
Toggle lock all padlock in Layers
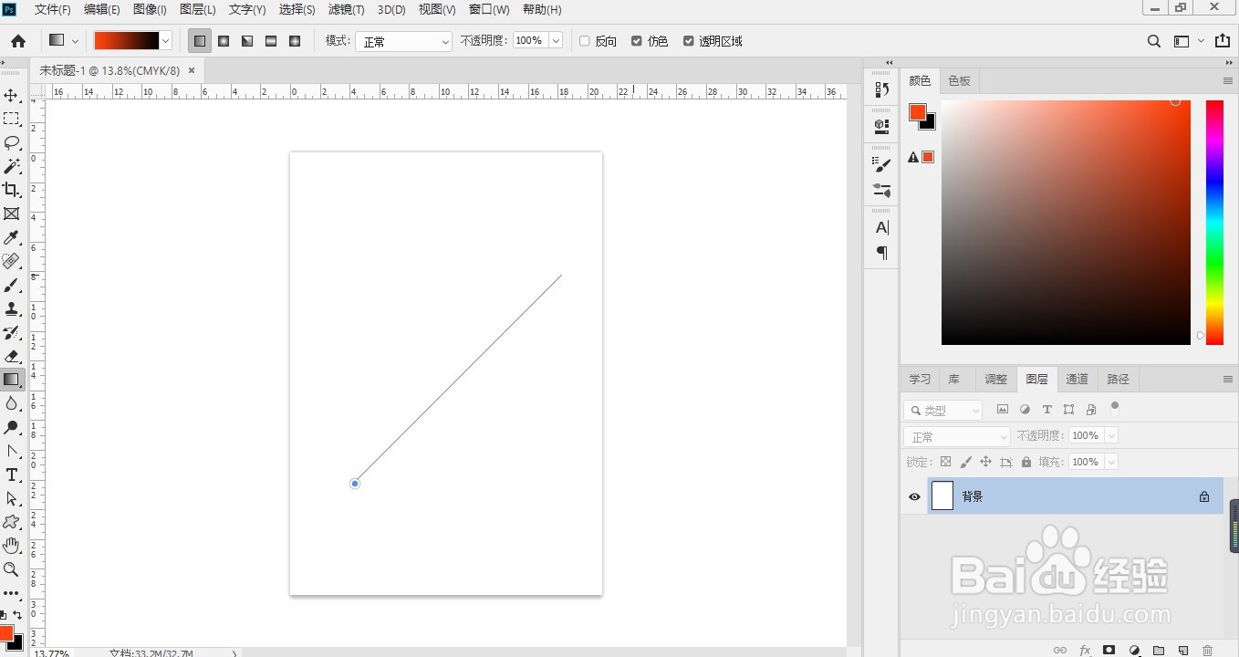tap(1026, 463)
